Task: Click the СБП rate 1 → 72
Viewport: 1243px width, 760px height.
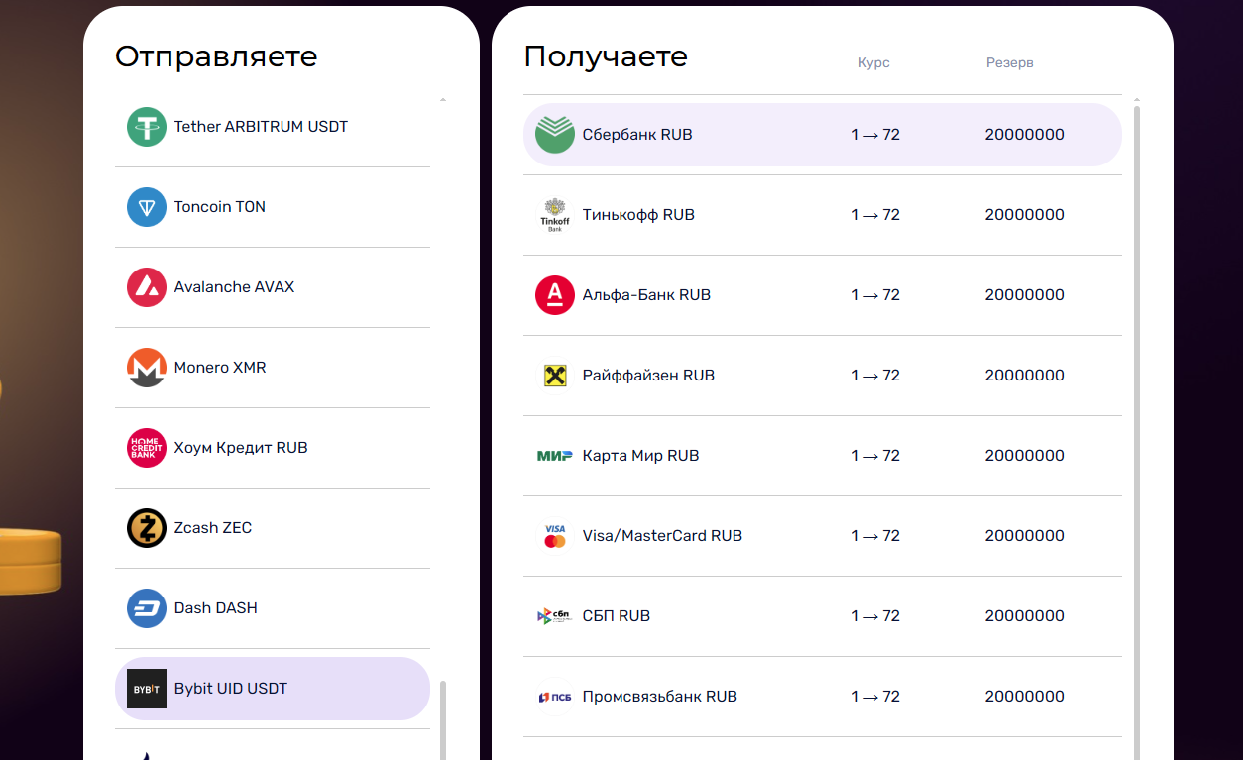Action: (875, 616)
